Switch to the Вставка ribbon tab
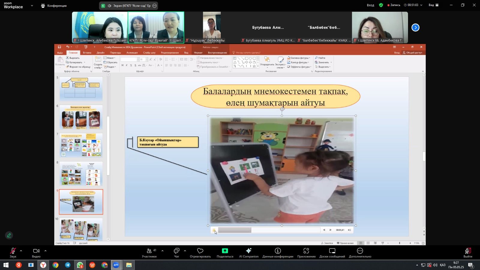The height and width of the screenshot is (270, 480). pos(87,53)
